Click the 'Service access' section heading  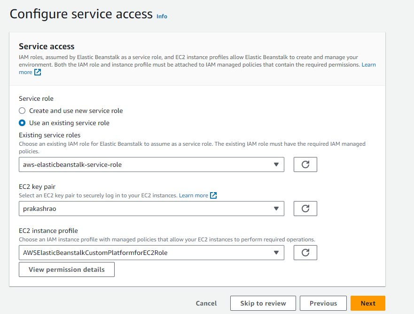click(47, 46)
